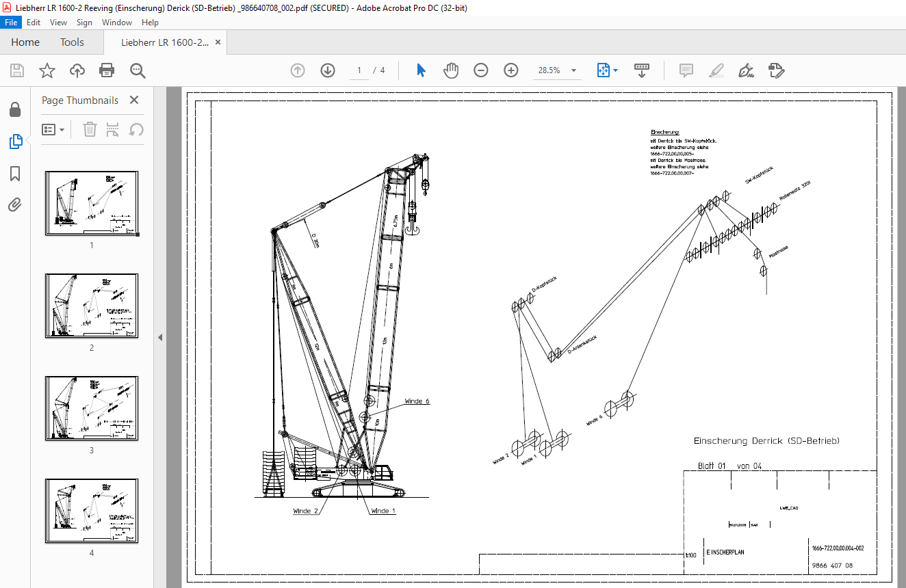906x588 pixels.
Task: Open the File menu
Action: click(12, 23)
